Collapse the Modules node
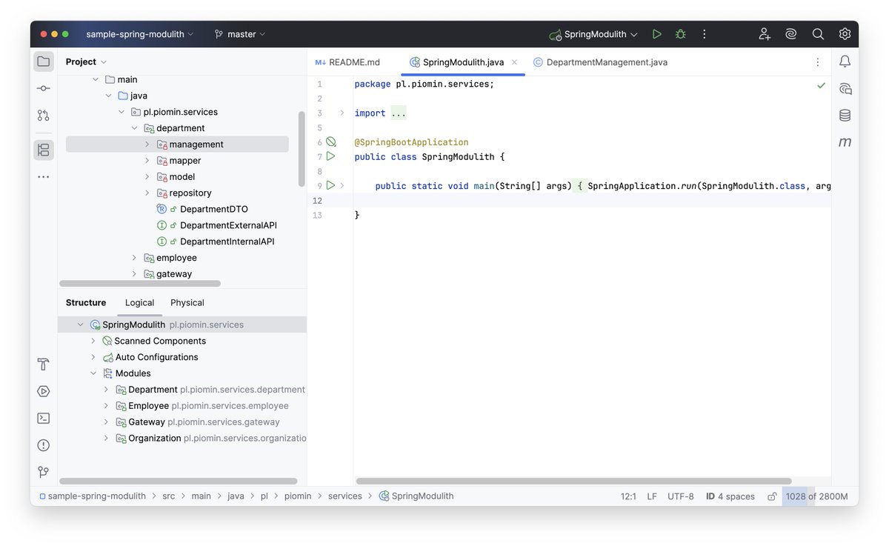Image resolution: width=889 pixels, height=546 pixels. point(93,373)
